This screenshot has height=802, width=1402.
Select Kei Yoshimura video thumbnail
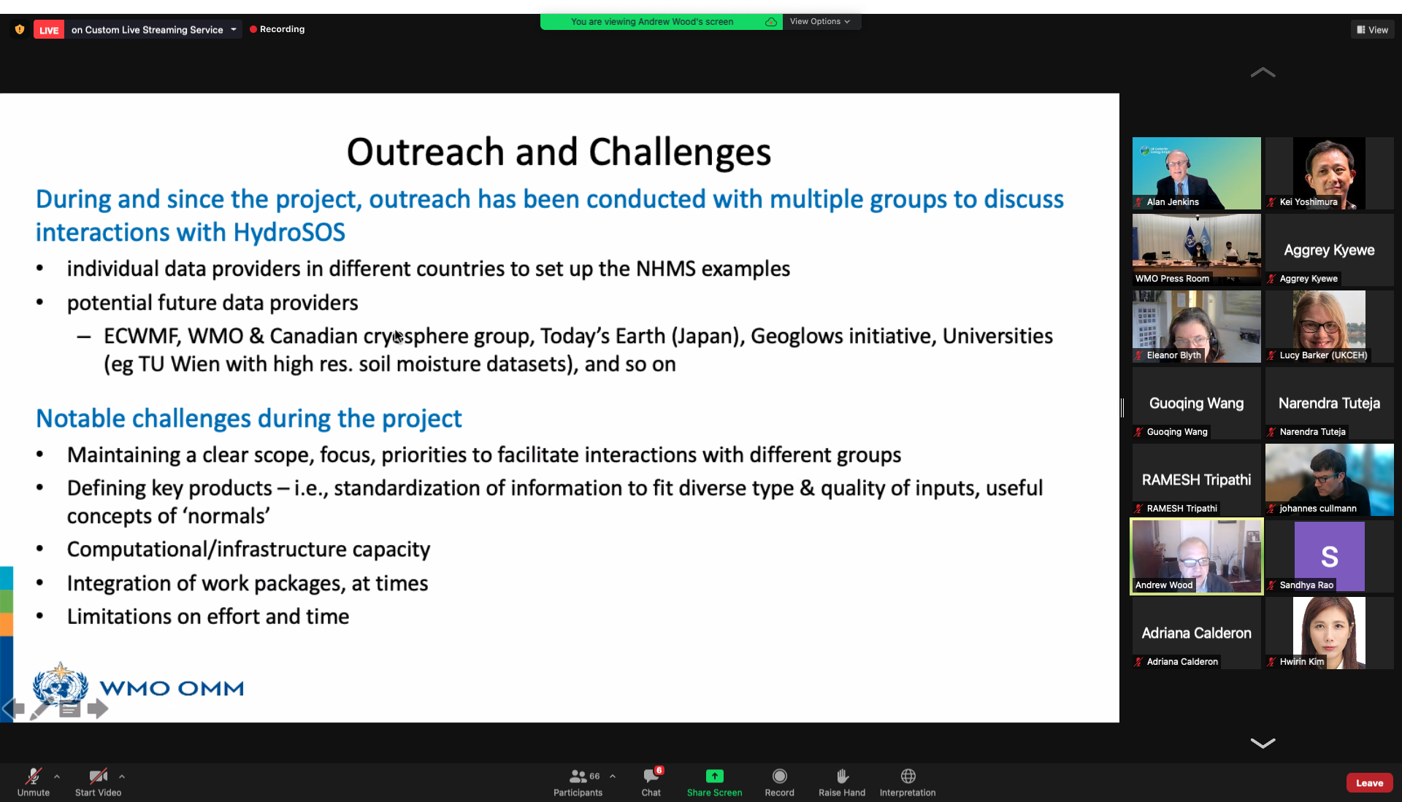[1329, 173]
